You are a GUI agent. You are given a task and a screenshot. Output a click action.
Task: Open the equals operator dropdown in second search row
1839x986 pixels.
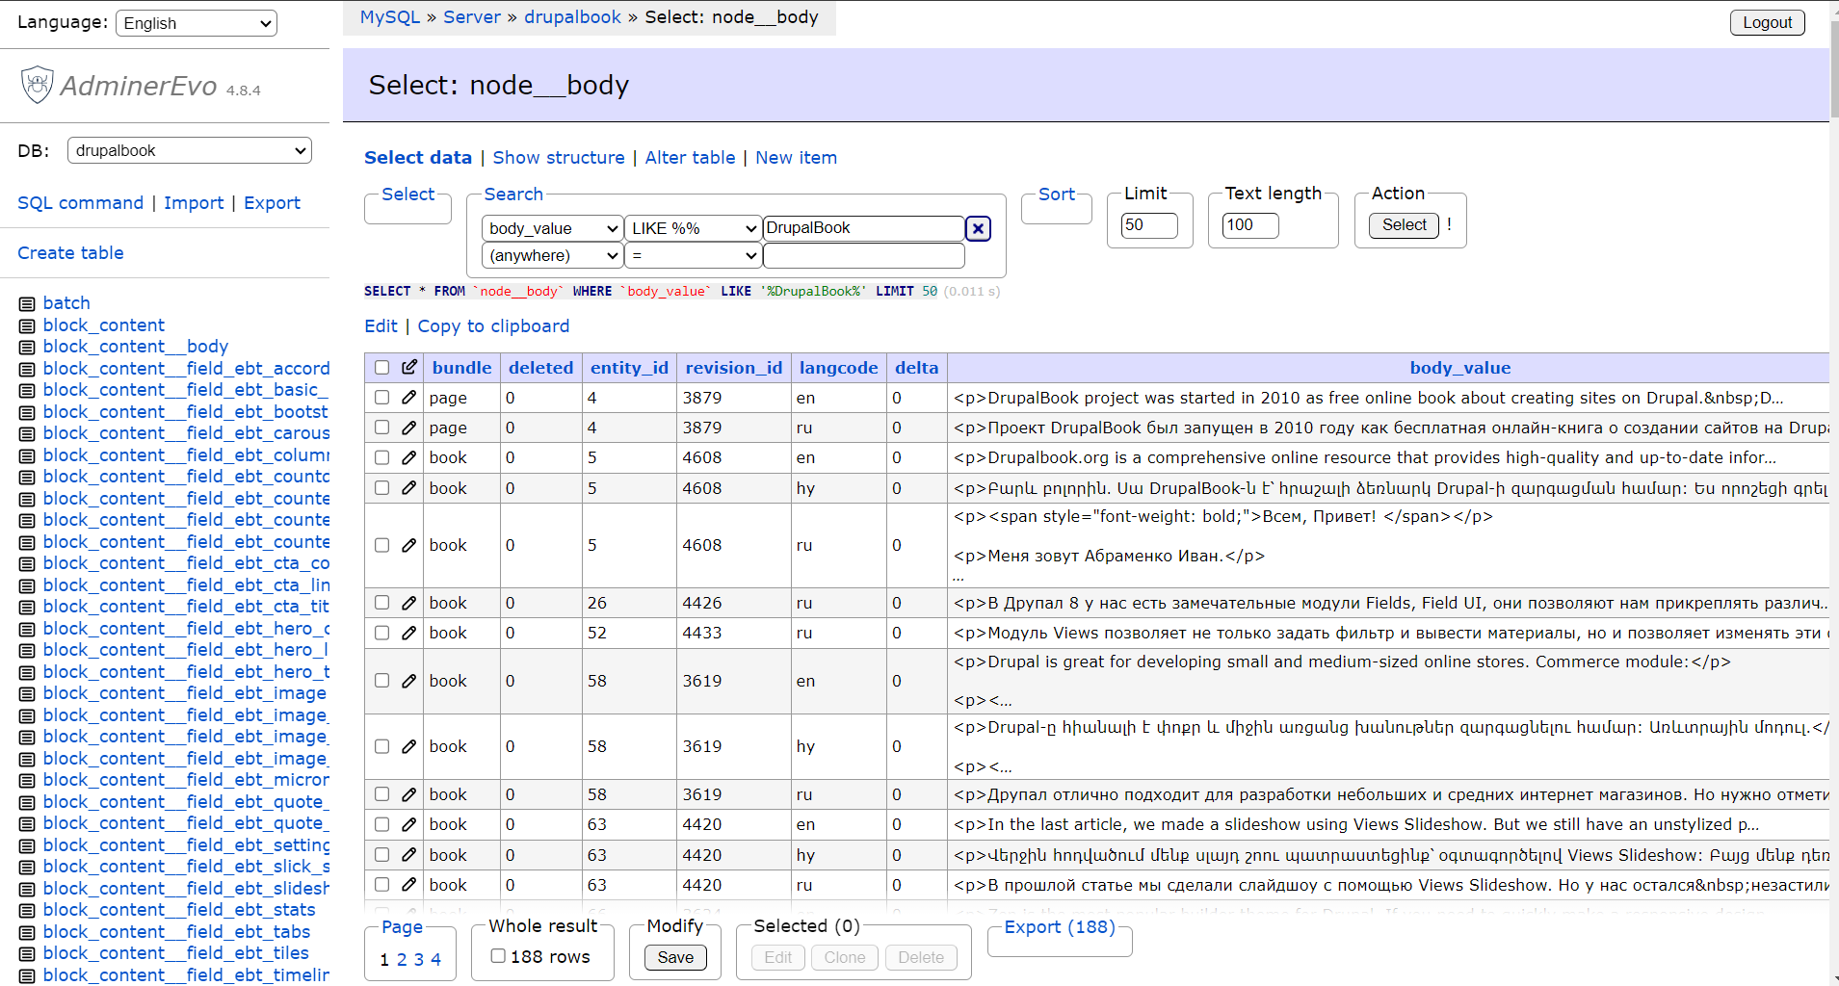[x=694, y=255]
